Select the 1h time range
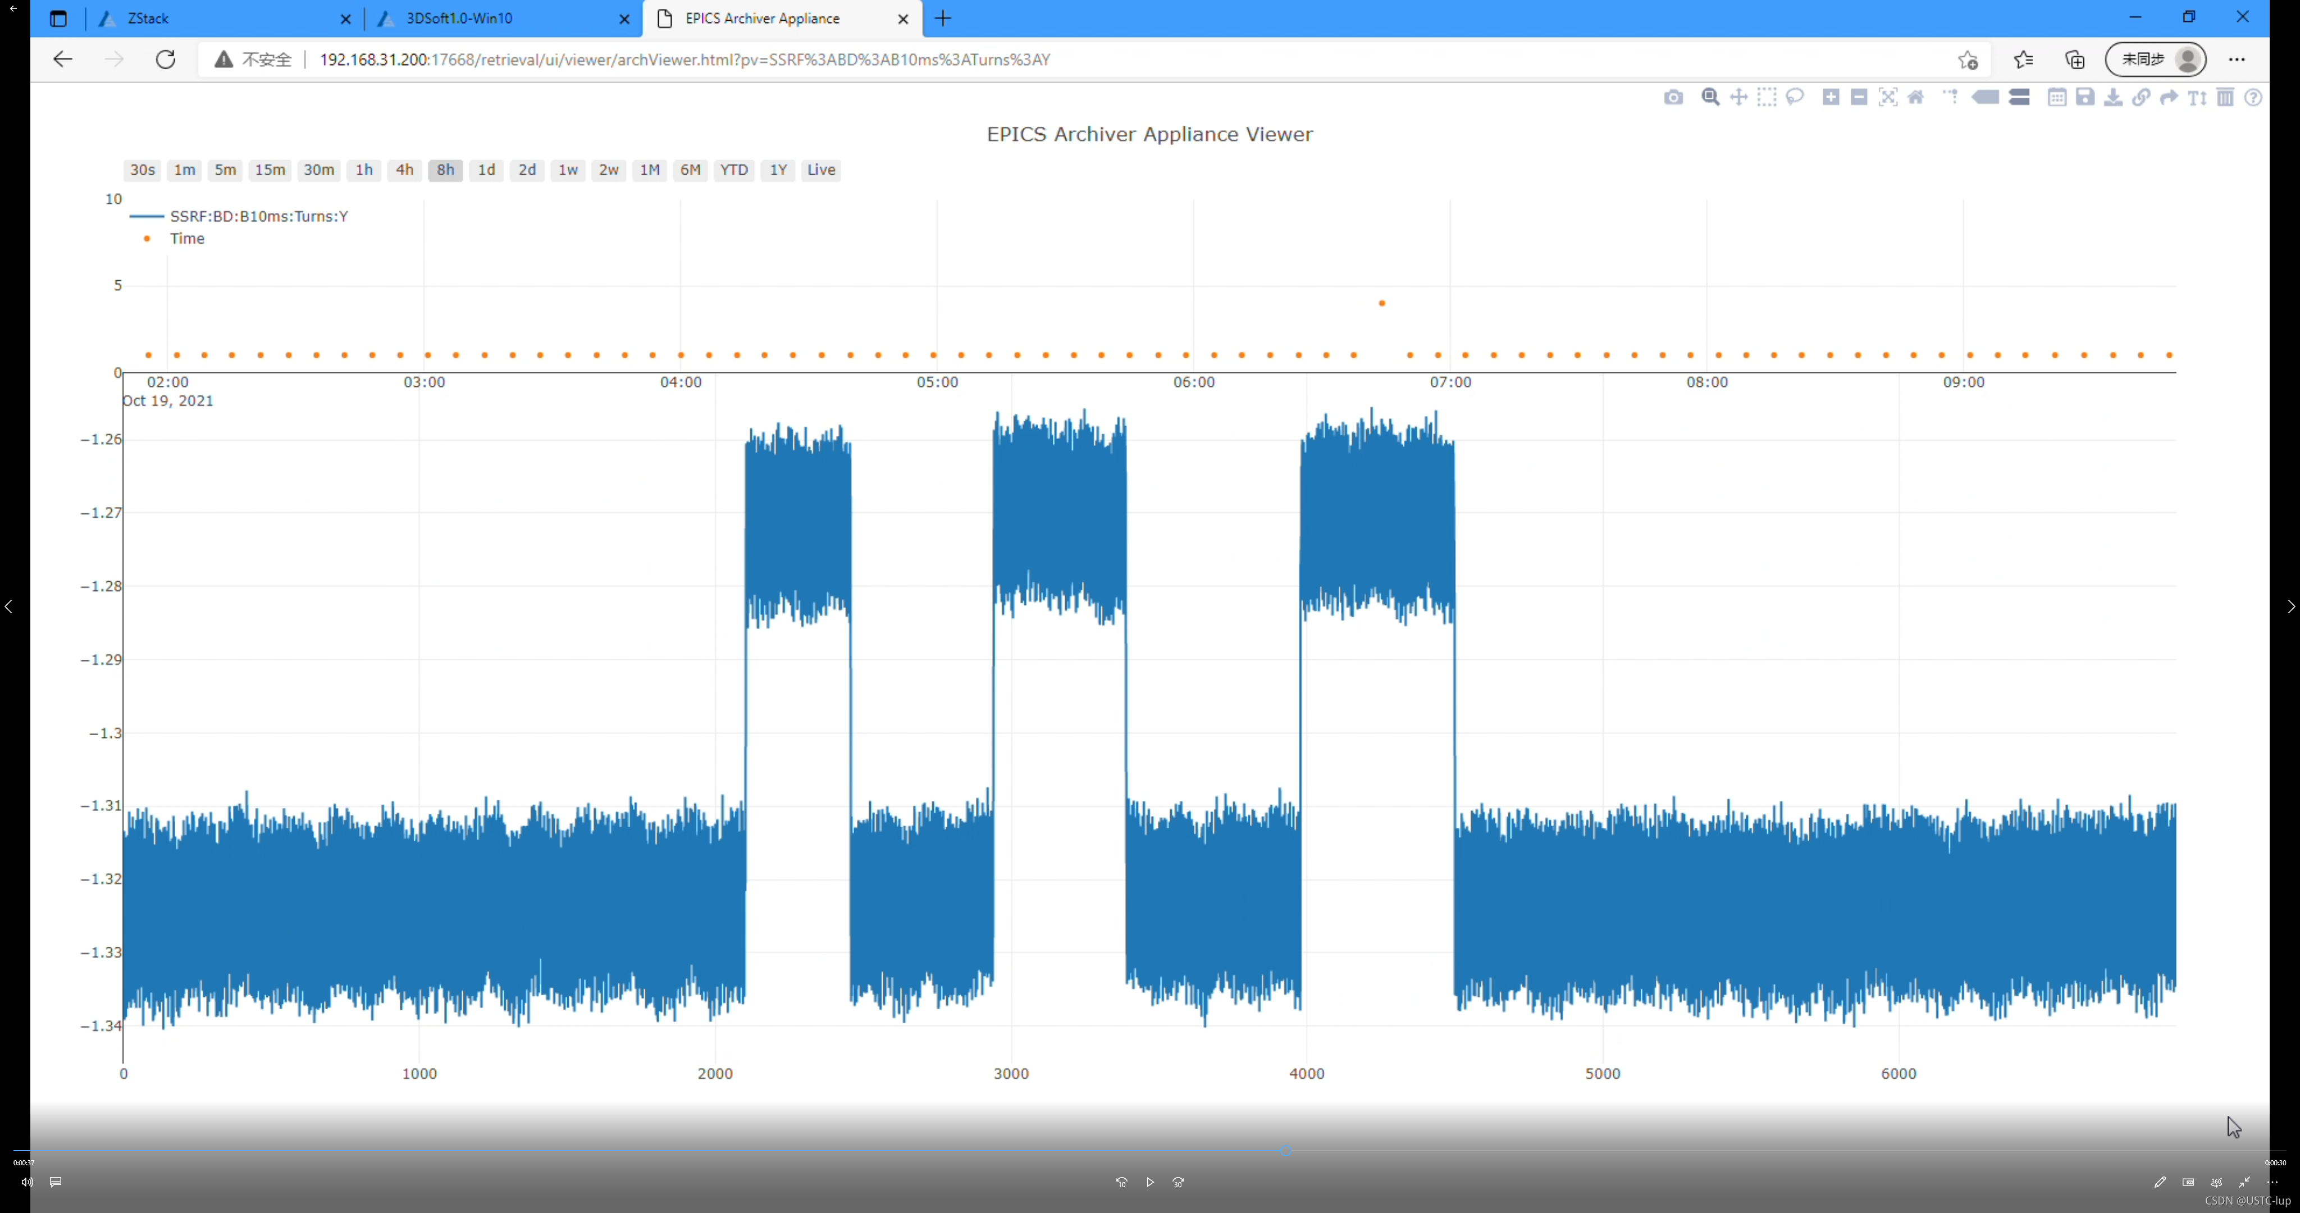Viewport: 2300px width, 1213px height. pos(363,170)
